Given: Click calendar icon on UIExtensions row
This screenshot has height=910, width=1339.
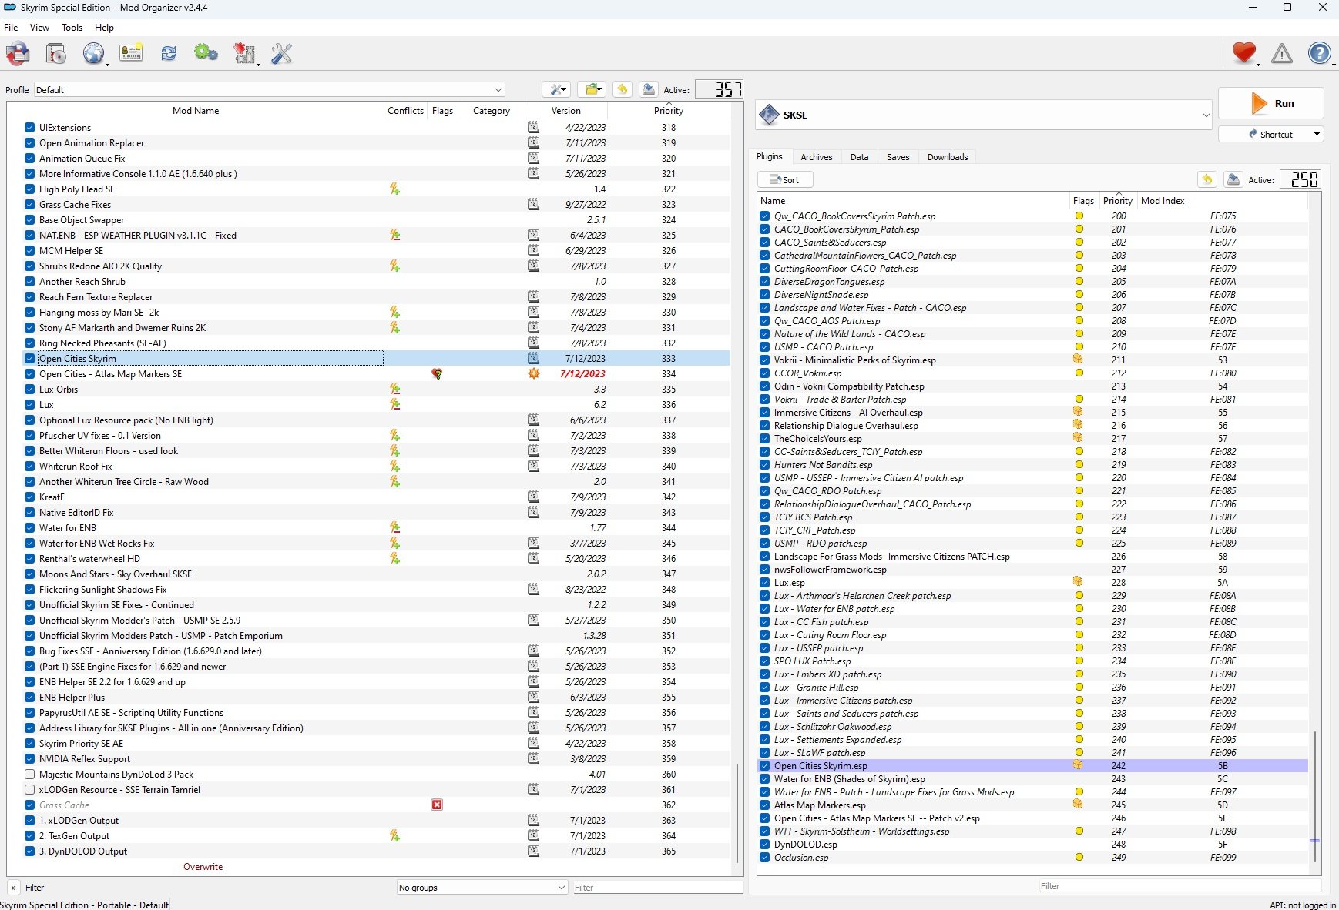Looking at the screenshot, I should coord(533,127).
